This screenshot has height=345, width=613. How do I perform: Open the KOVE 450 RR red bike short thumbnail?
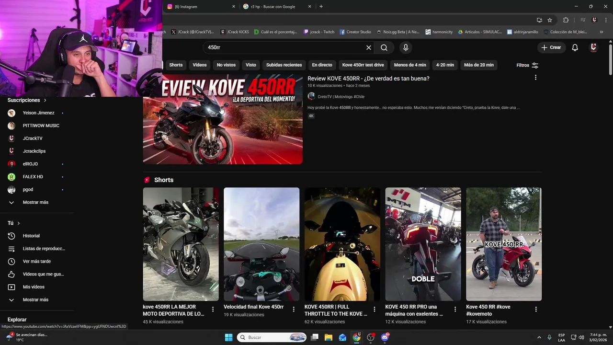click(x=504, y=244)
